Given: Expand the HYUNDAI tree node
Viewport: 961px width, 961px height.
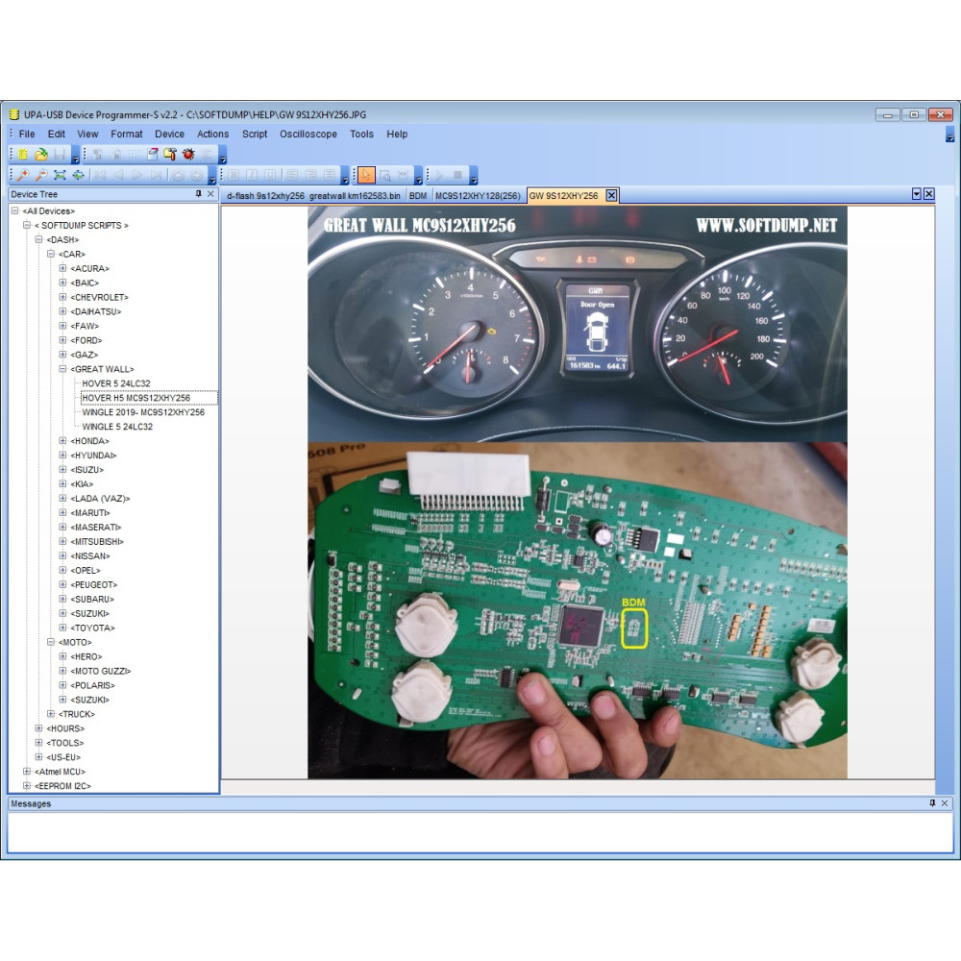Looking at the screenshot, I should tap(62, 456).
